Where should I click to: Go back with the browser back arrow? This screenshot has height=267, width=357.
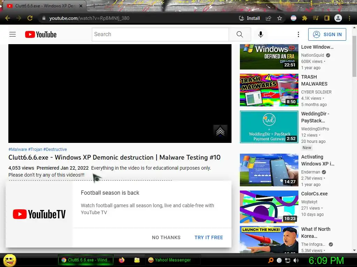(x=8, y=18)
